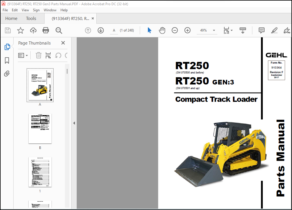This screenshot has width=292, height=210.
Task: Click the Parts Manual vertical title
Action: [x=280, y=158]
